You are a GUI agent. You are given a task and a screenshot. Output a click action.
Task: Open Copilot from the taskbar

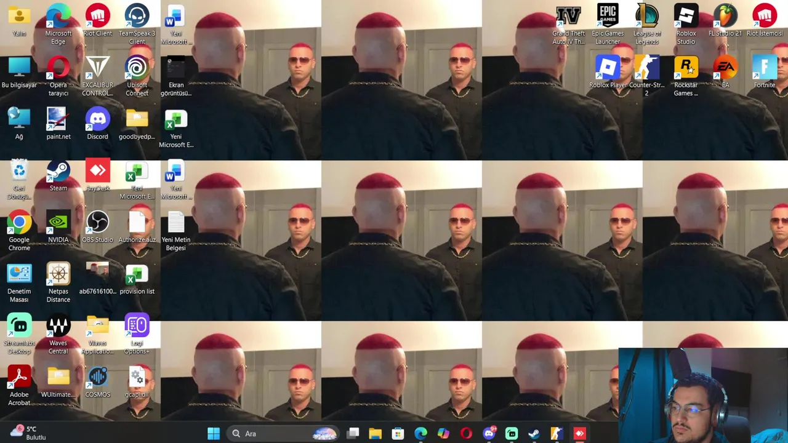tap(443, 434)
